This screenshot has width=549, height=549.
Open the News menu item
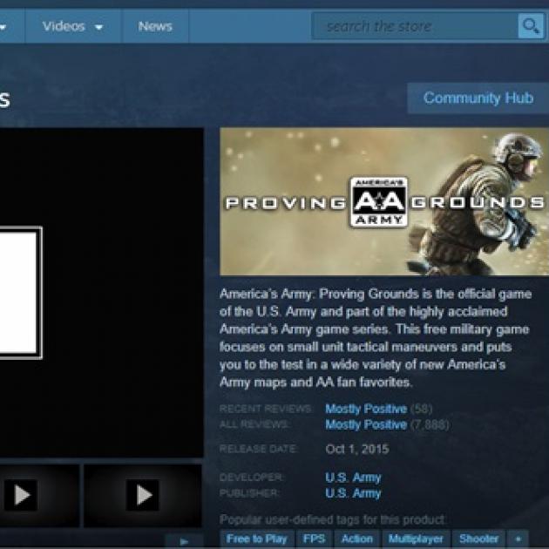click(x=154, y=26)
